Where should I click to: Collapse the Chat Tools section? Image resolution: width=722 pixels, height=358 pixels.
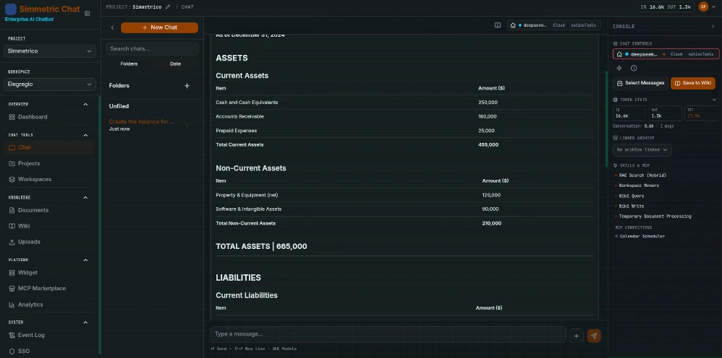(x=85, y=135)
